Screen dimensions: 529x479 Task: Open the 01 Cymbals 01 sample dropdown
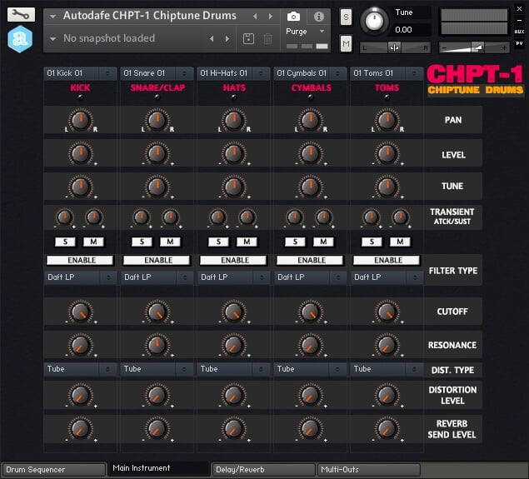(310, 73)
